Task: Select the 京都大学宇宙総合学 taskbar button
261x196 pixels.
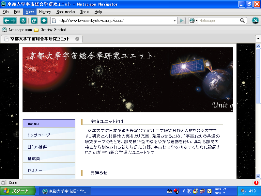Action: coord(65,191)
